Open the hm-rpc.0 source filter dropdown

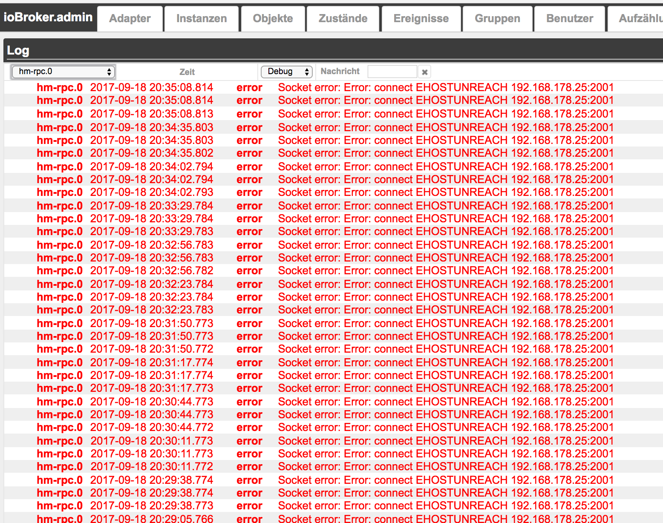point(63,72)
